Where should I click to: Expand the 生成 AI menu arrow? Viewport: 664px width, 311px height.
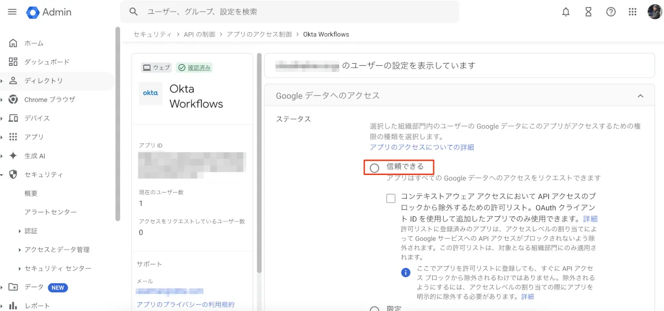[x=2, y=155]
